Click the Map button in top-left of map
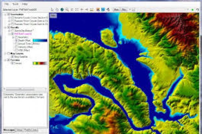Image resolution: width=202 pixels, height=134 pixels. coord(53,15)
